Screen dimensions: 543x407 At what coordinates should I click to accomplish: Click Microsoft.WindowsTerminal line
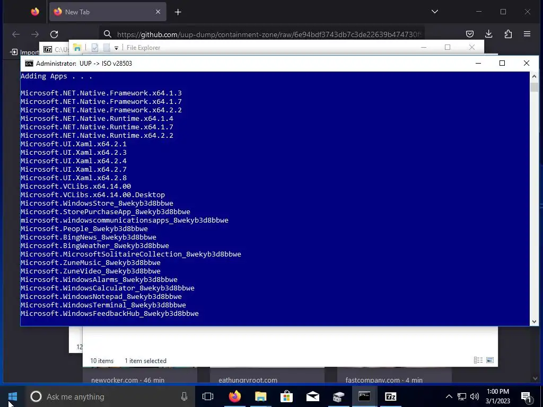(103, 305)
